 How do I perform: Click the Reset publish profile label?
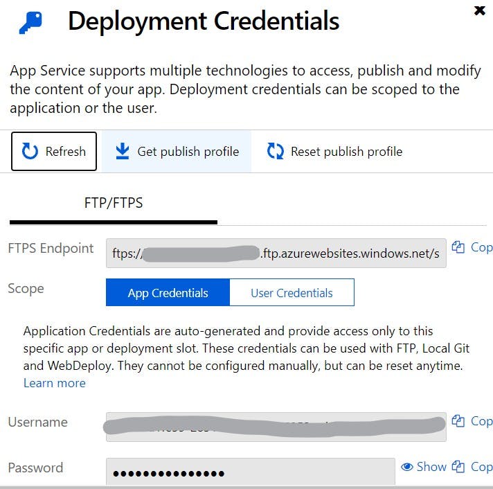[x=346, y=152]
